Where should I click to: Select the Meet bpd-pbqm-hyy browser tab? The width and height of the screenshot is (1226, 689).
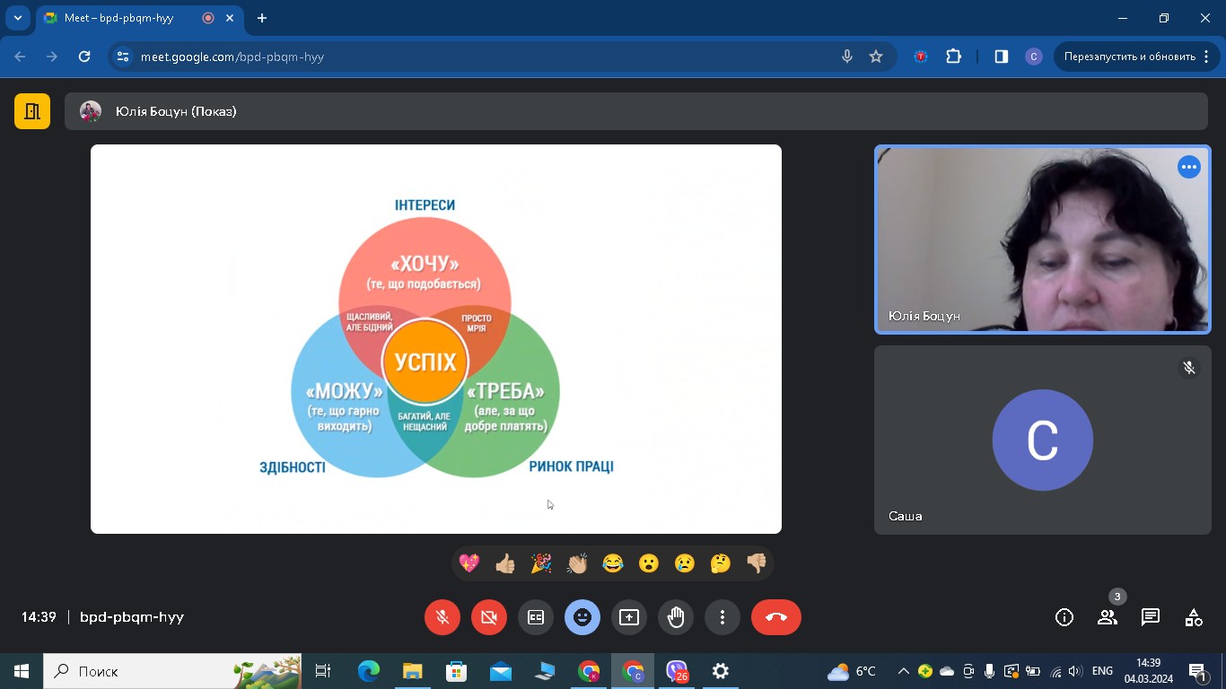126,18
